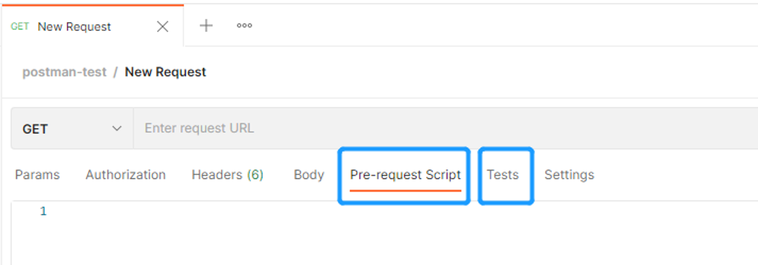Click the slash separator in the breadcrumb
This screenshot has height=265, width=758.
(116, 72)
